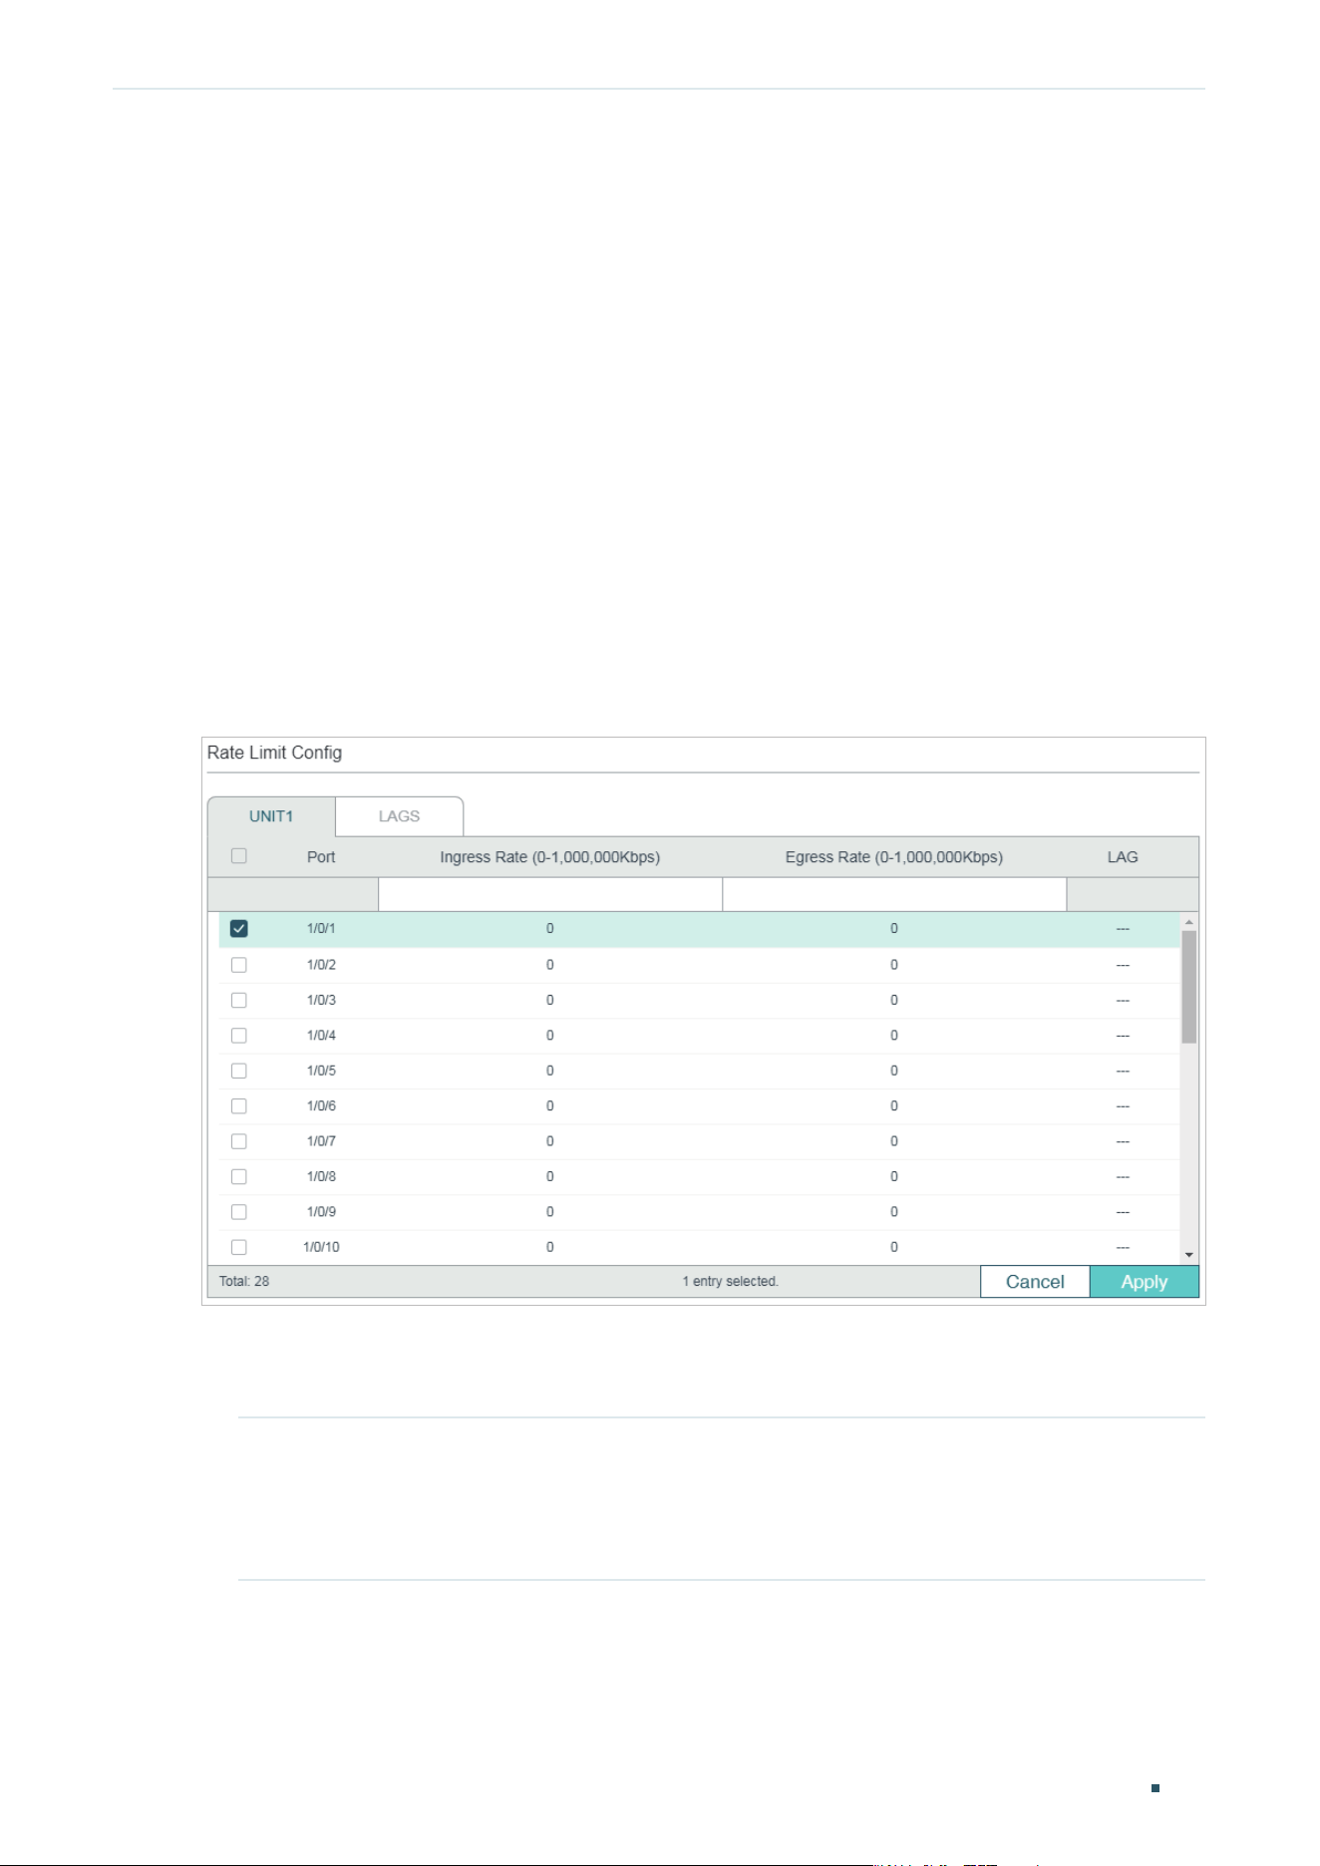This screenshot has width=1320, height=1866.
Task: Check the port 1/0/7 checkbox
Action: 238,1141
